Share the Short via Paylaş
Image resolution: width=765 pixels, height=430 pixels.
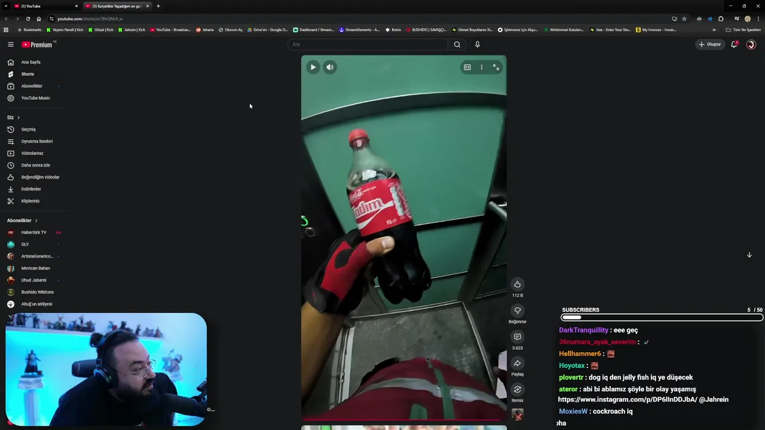[518, 363]
